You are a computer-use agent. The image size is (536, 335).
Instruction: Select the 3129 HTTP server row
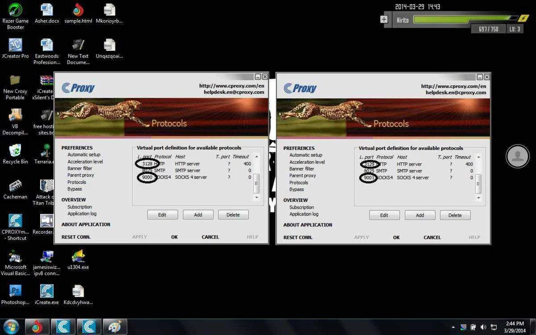point(416,164)
